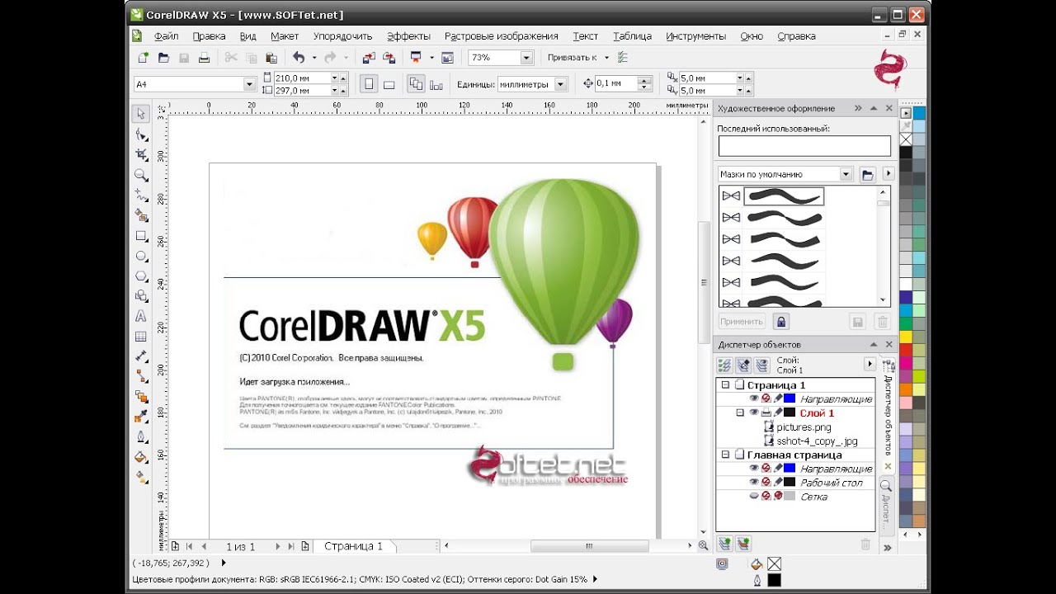1056x594 pixels.
Task: Go to next page arrow in navigator
Action: [277, 546]
